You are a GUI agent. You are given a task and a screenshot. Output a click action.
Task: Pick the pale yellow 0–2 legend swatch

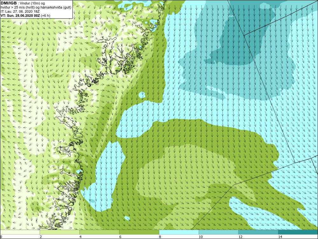point(20,232)
